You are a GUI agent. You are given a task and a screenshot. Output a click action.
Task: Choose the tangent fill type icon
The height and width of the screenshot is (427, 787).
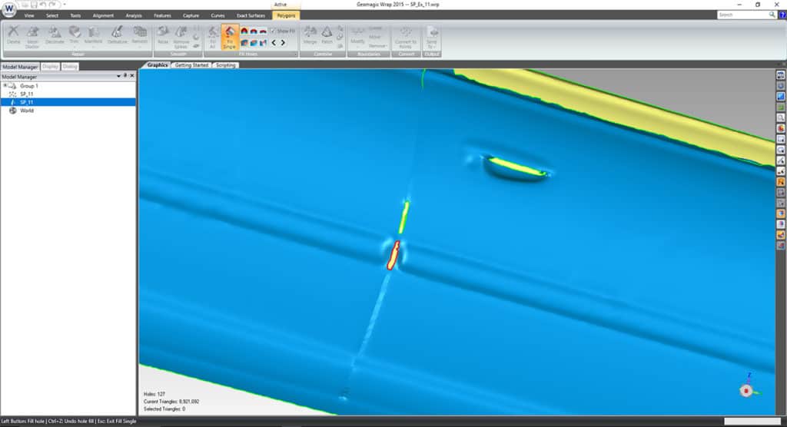(x=254, y=31)
